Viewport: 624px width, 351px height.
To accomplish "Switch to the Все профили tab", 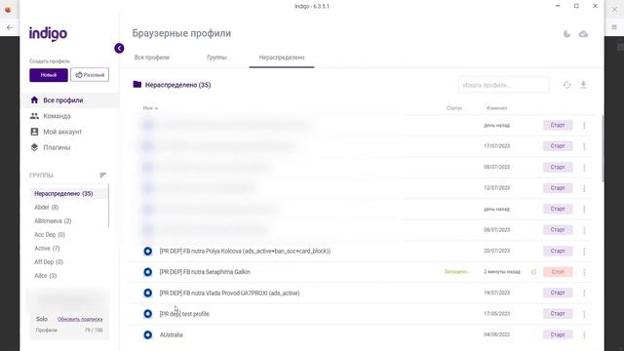I will [152, 58].
